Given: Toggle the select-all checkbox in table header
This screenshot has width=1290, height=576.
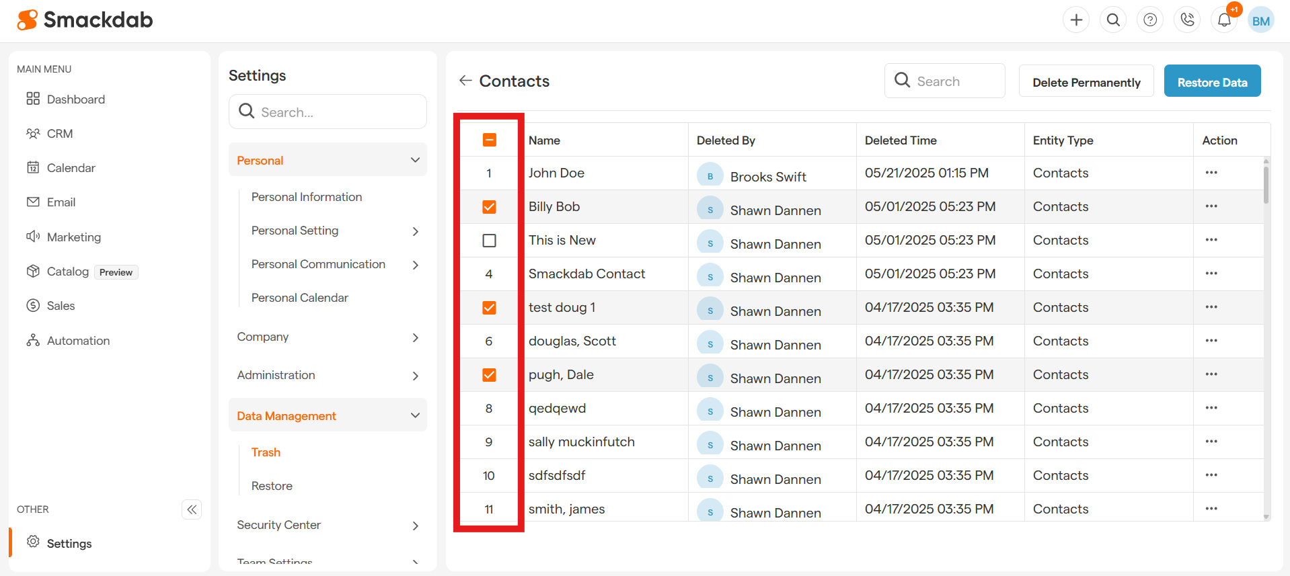Looking at the screenshot, I should click(489, 140).
